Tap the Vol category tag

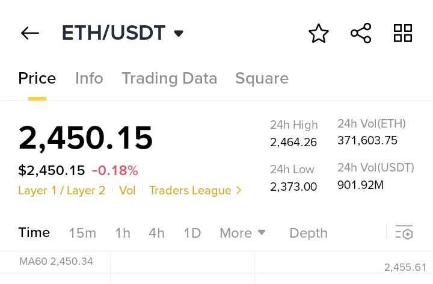[127, 190]
